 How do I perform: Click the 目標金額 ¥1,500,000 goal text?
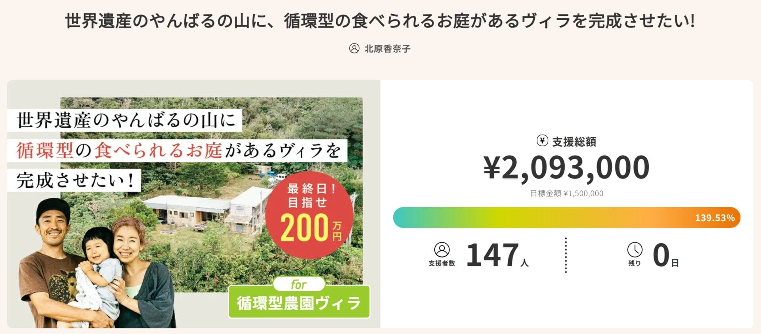pos(566,194)
